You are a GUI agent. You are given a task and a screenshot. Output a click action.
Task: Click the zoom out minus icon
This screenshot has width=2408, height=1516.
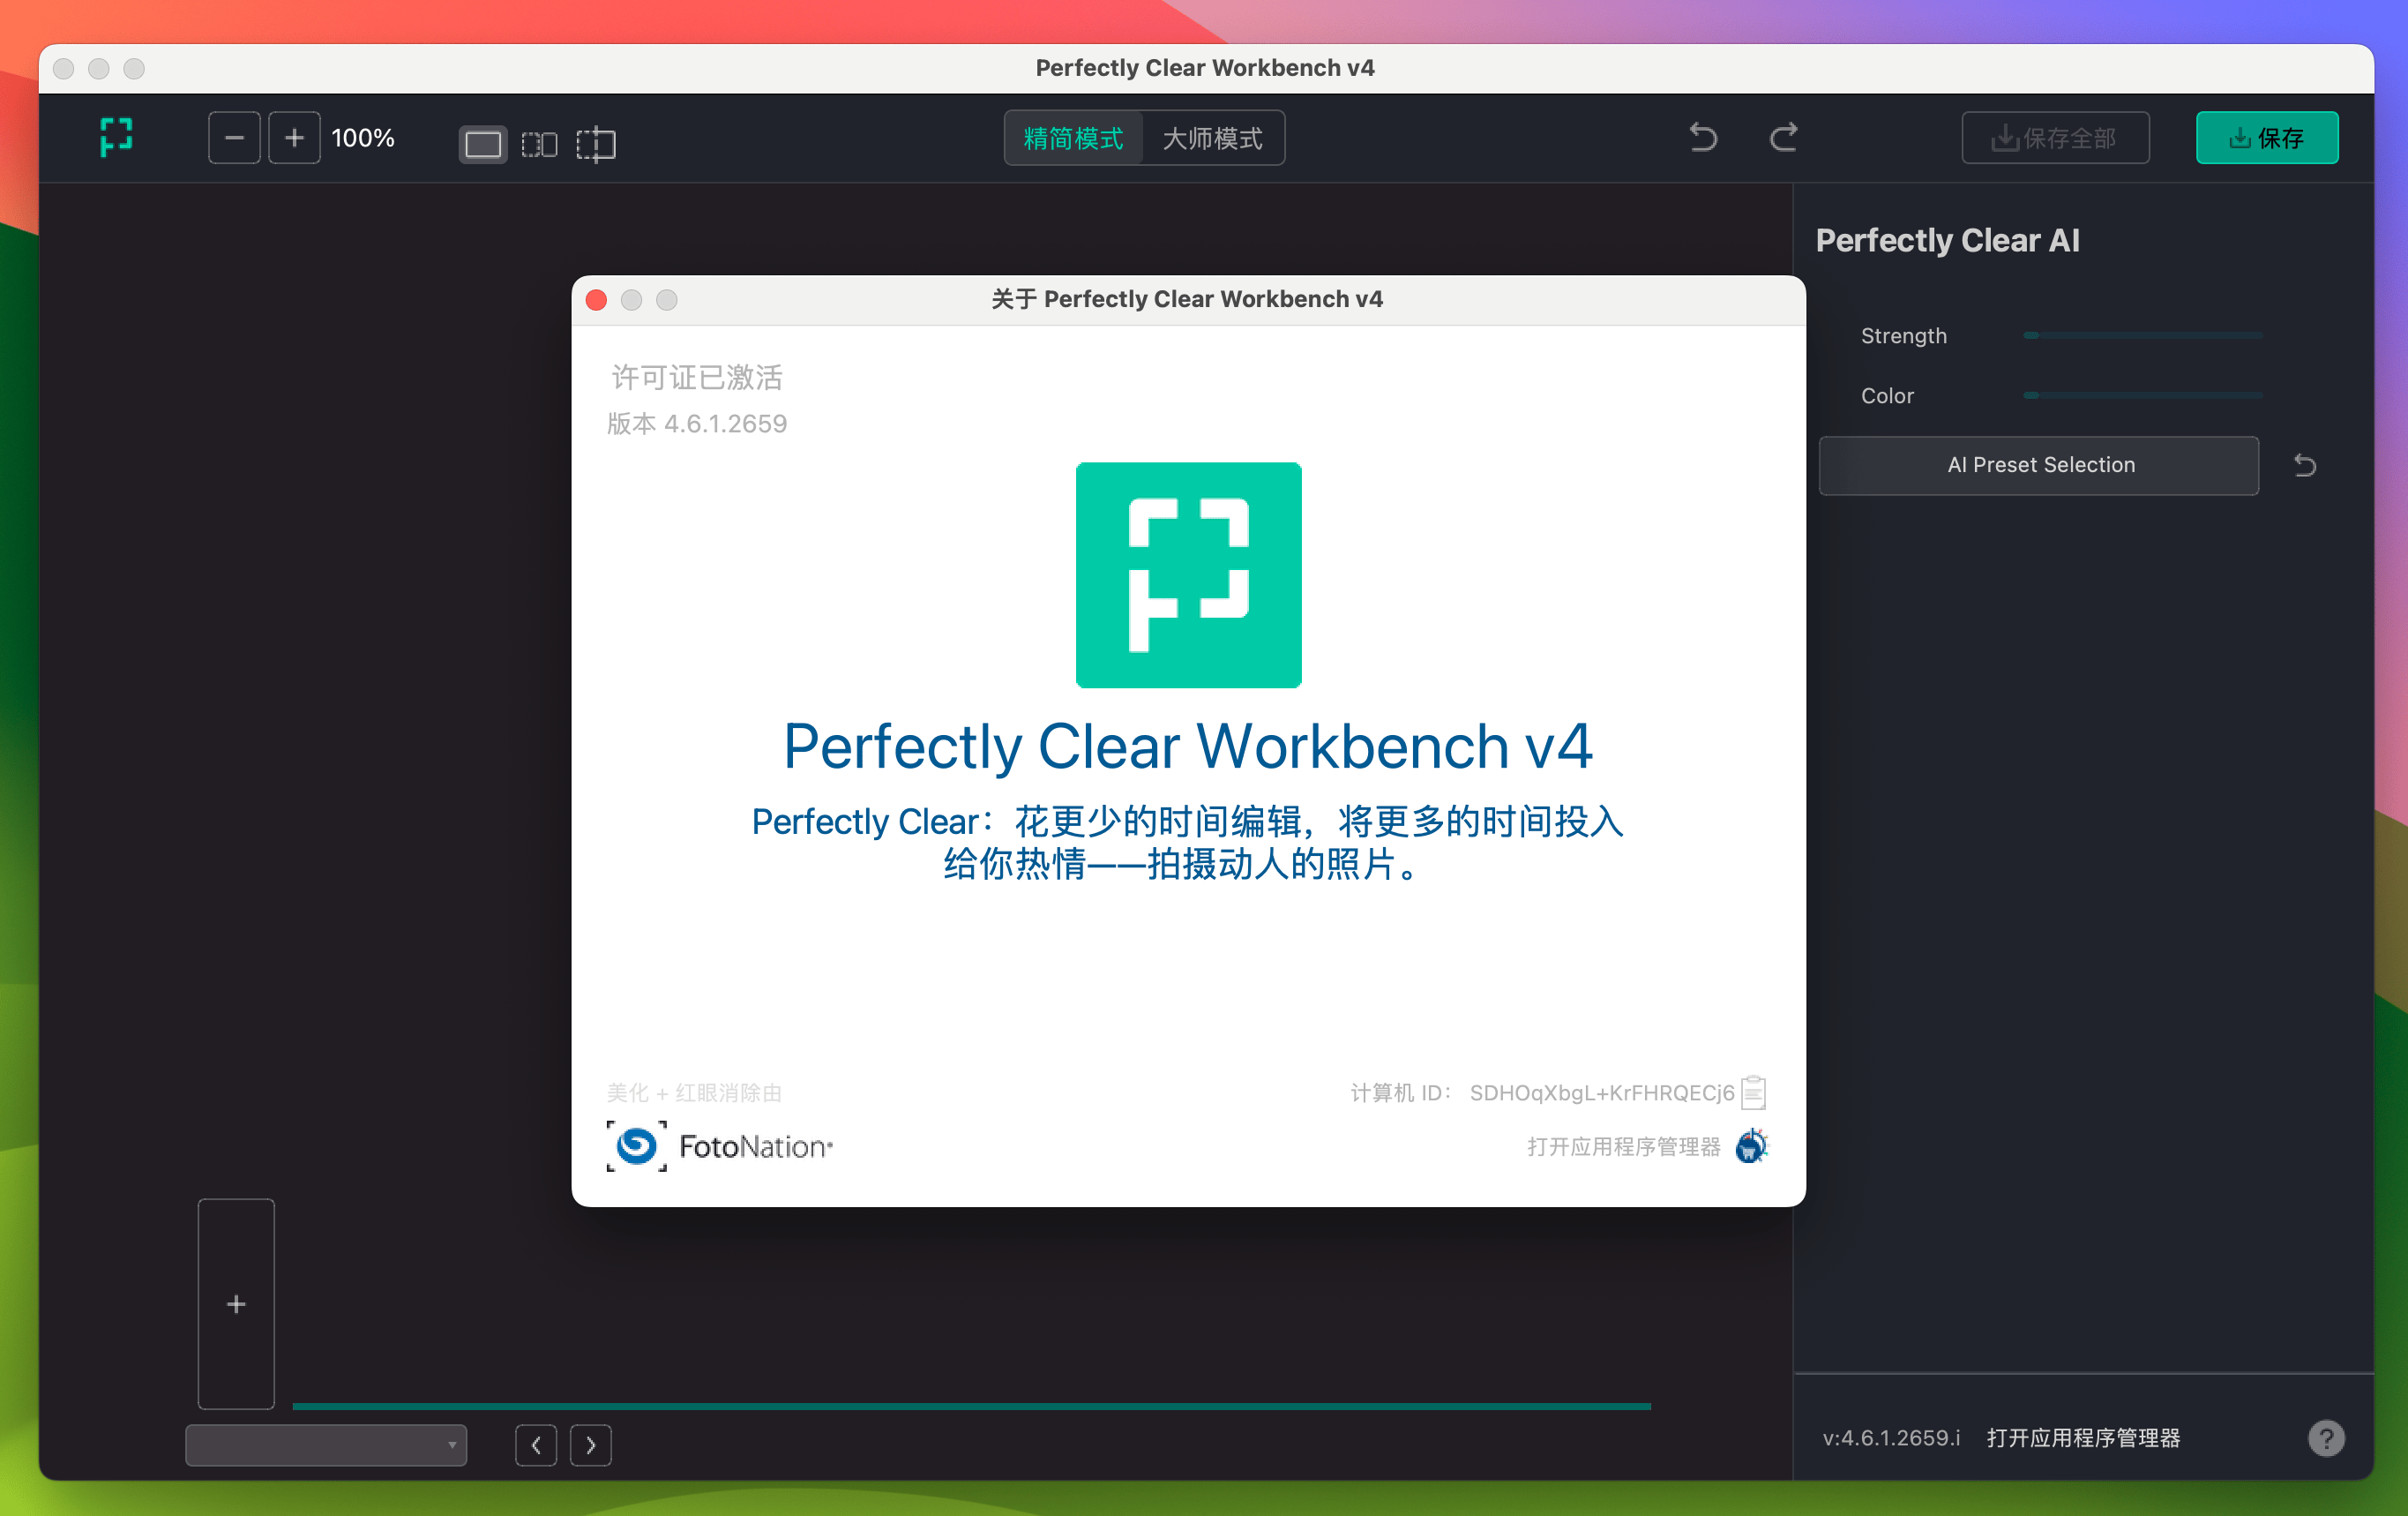click(x=232, y=139)
